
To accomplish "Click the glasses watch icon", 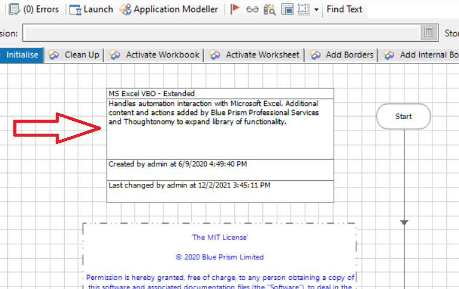I will (253, 10).
